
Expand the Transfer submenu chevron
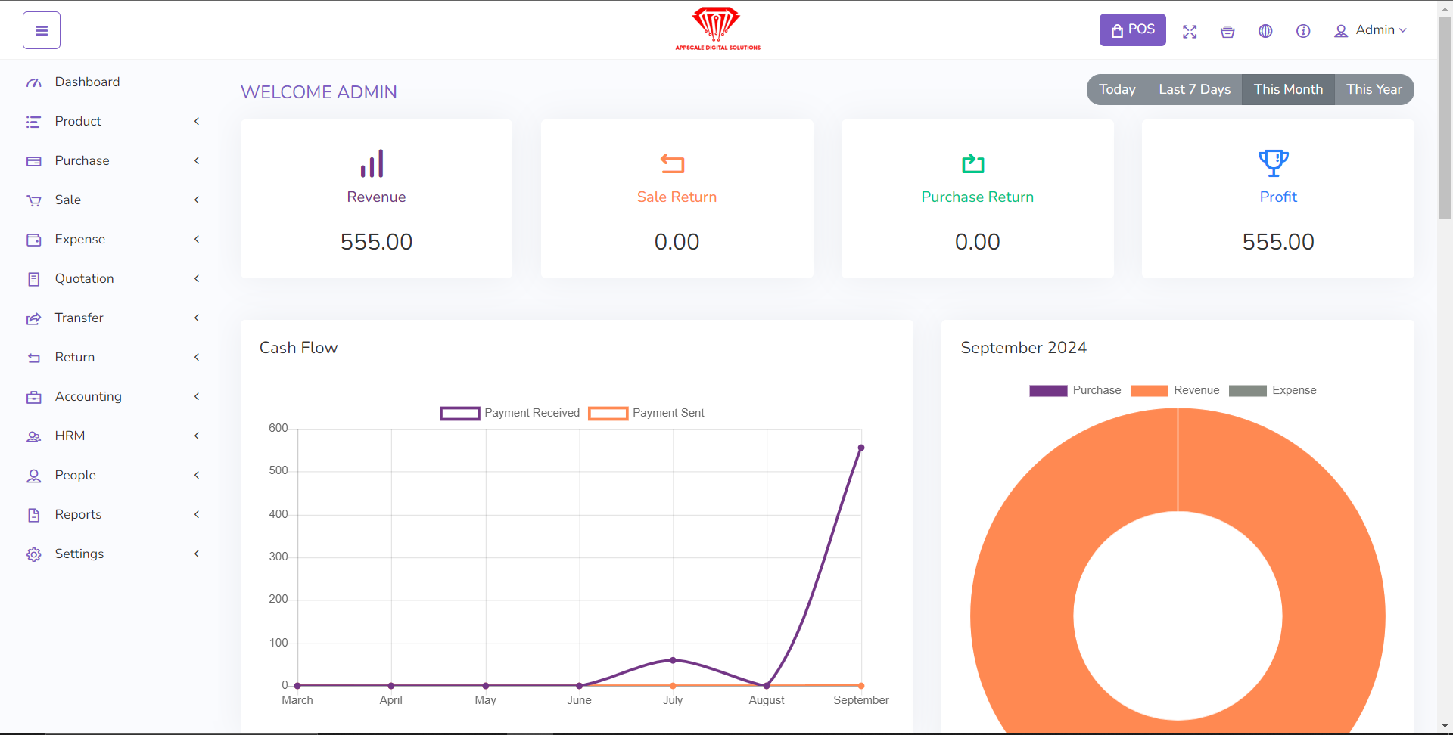point(197,318)
